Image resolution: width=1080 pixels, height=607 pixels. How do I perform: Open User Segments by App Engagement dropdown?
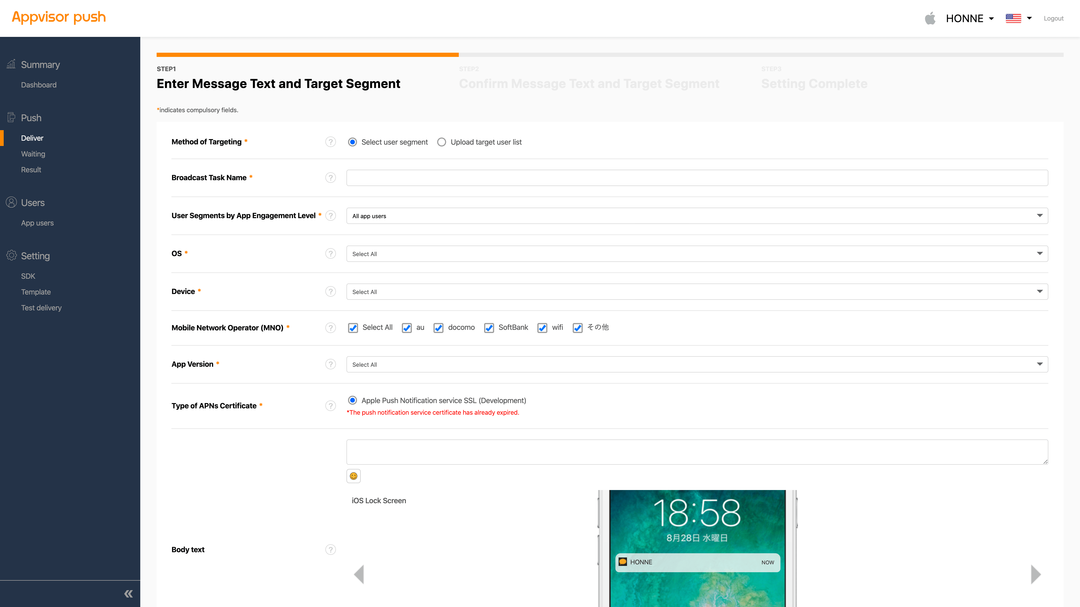point(697,216)
